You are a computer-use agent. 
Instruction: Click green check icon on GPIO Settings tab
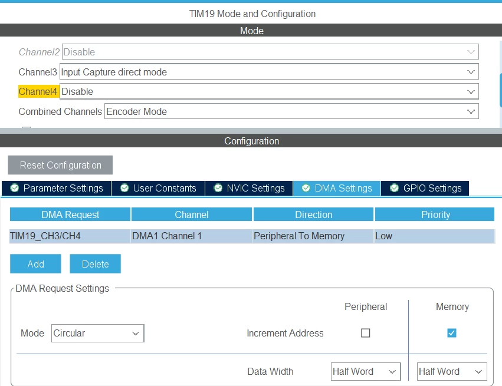(395, 188)
